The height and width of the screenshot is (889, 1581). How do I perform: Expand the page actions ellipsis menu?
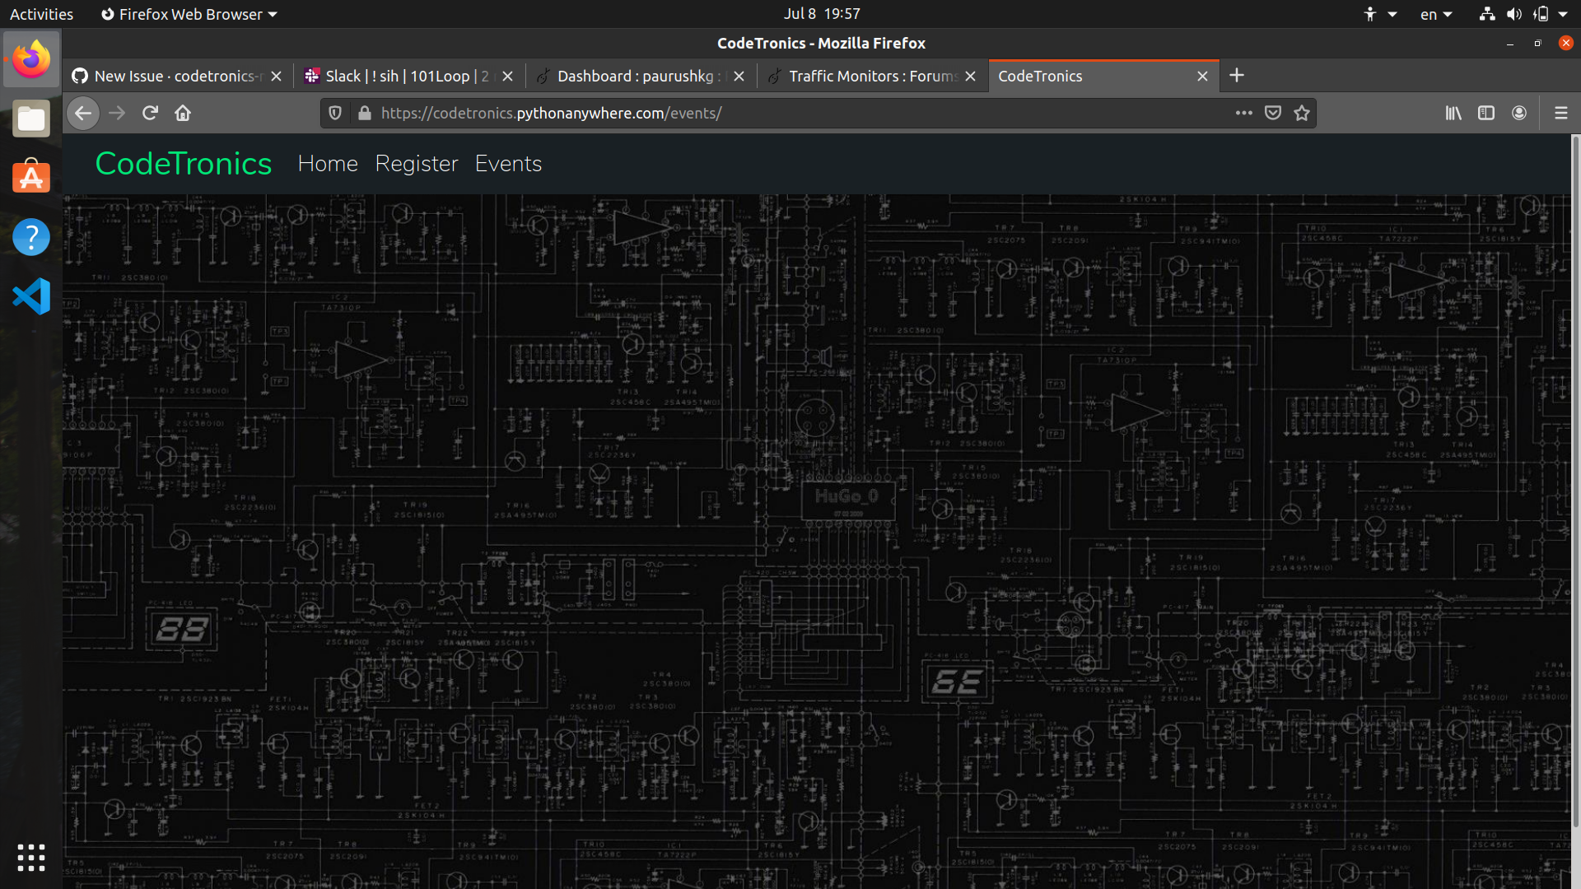tap(1244, 113)
